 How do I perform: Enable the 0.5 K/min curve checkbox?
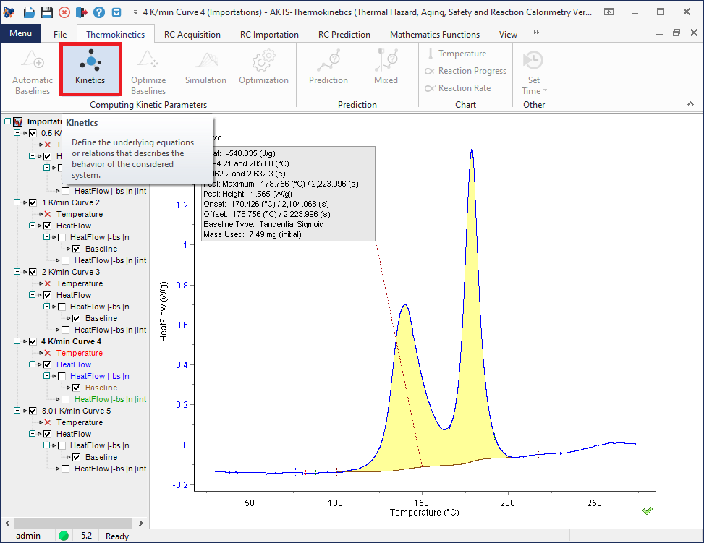pos(32,132)
